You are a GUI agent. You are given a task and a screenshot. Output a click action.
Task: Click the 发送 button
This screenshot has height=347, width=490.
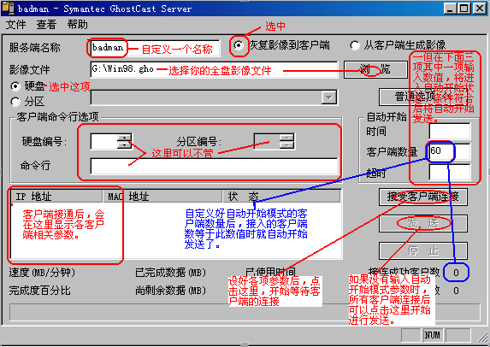pos(423,223)
